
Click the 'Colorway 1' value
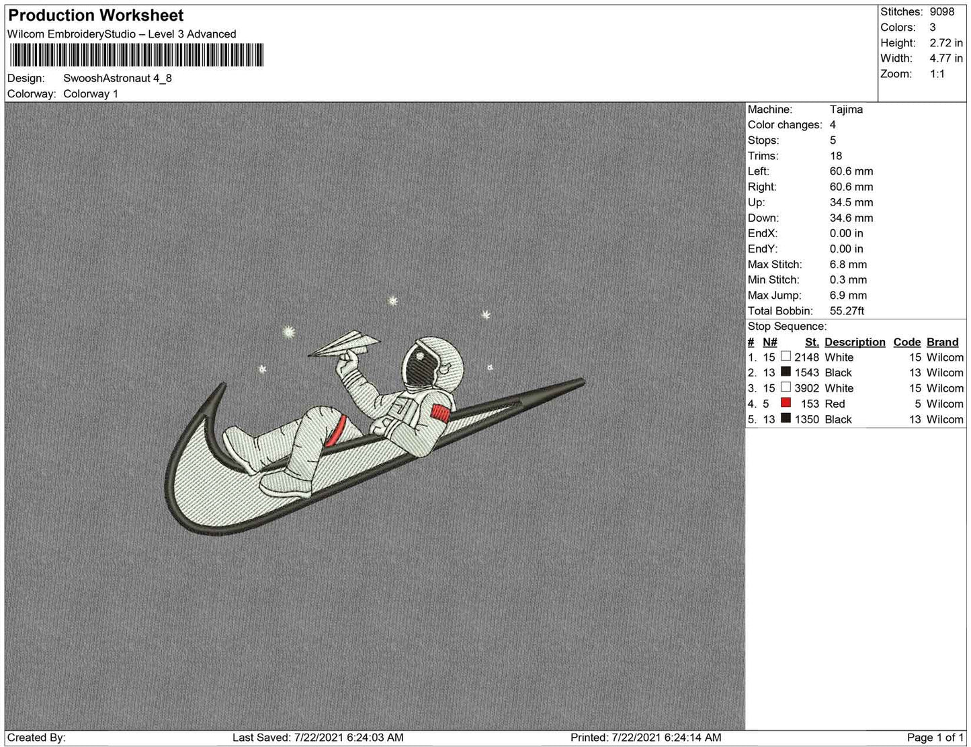(91, 94)
